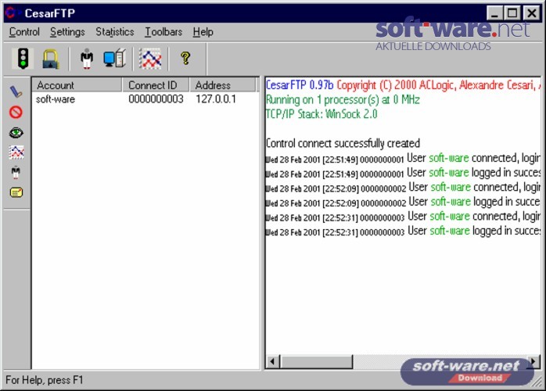Click the graph chart icon in sidebar

16,152
